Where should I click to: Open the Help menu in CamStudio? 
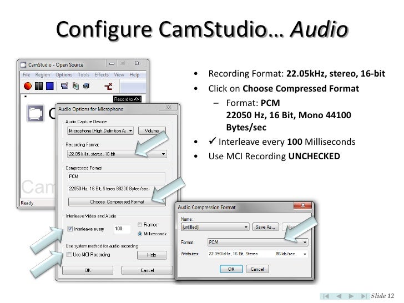pos(134,75)
